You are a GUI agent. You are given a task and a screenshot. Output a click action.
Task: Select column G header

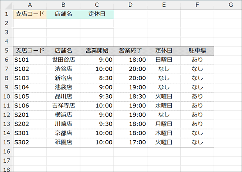230,4
